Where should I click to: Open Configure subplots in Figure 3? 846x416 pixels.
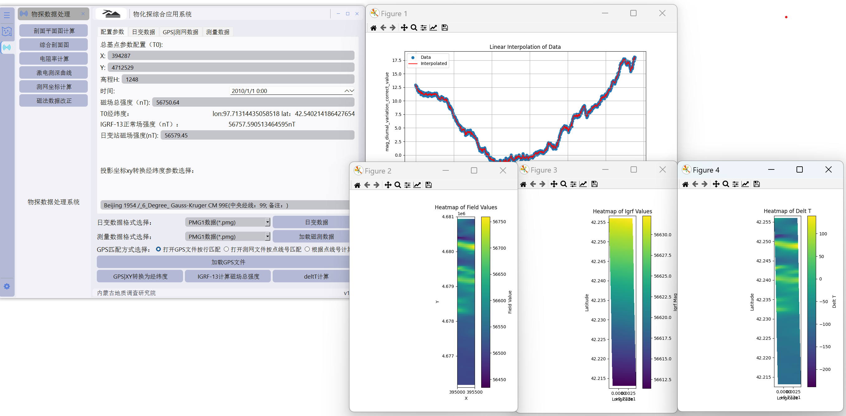coord(573,184)
